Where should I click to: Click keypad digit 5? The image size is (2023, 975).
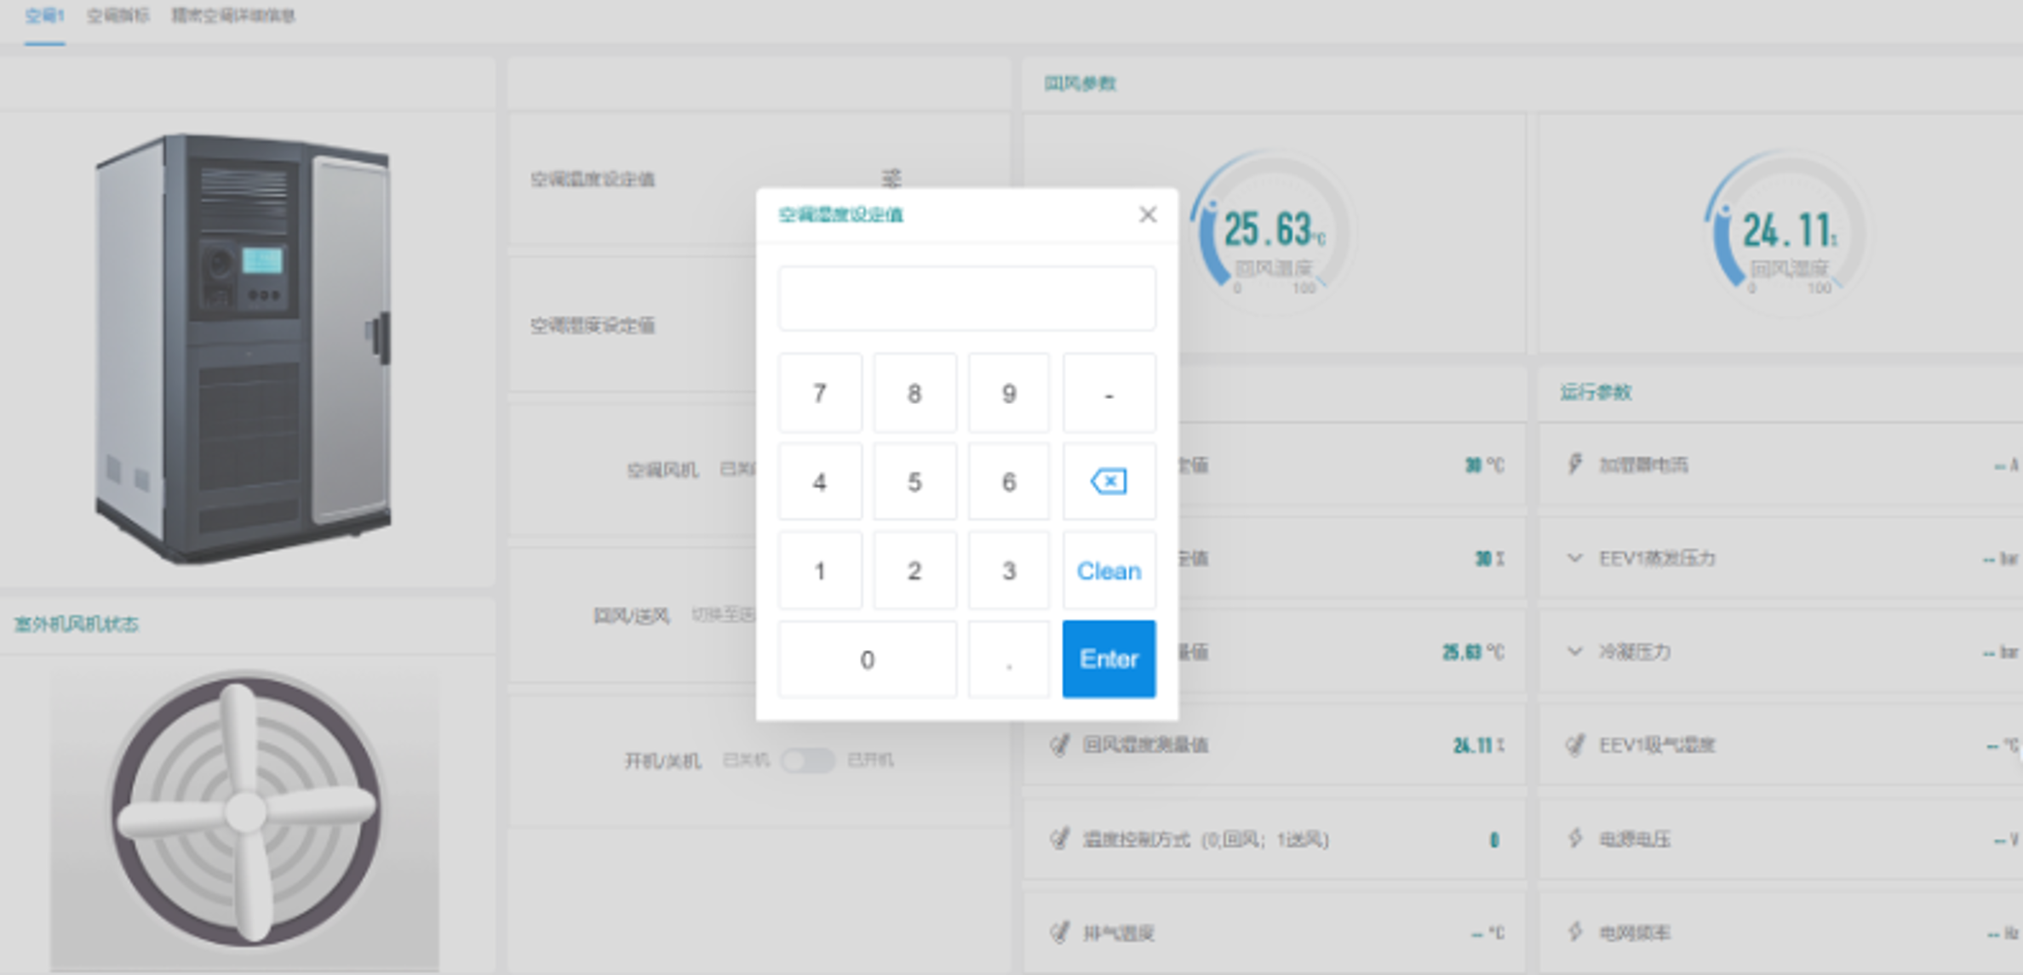click(914, 482)
